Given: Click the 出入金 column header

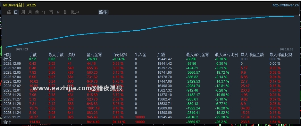Looking at the screenshot, I should pyautogui.click(x=141, y=55).
